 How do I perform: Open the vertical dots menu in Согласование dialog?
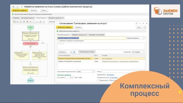point(140,23)
